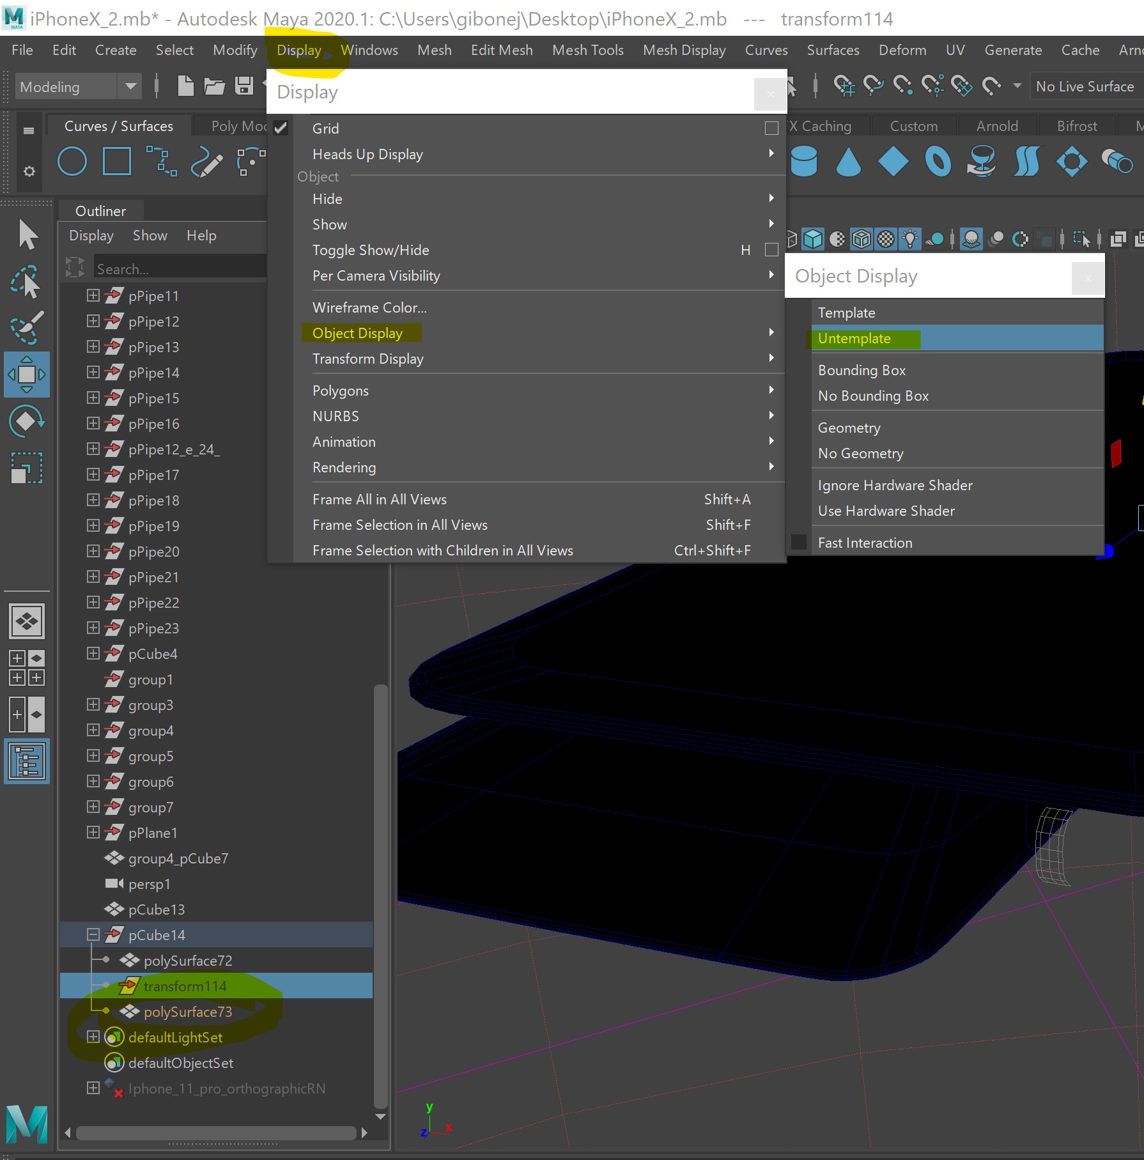The width and height of the screenshot is (1144, 1160).
Task: Open the Modeling menu set dropdown
Action: click(131, 86)
